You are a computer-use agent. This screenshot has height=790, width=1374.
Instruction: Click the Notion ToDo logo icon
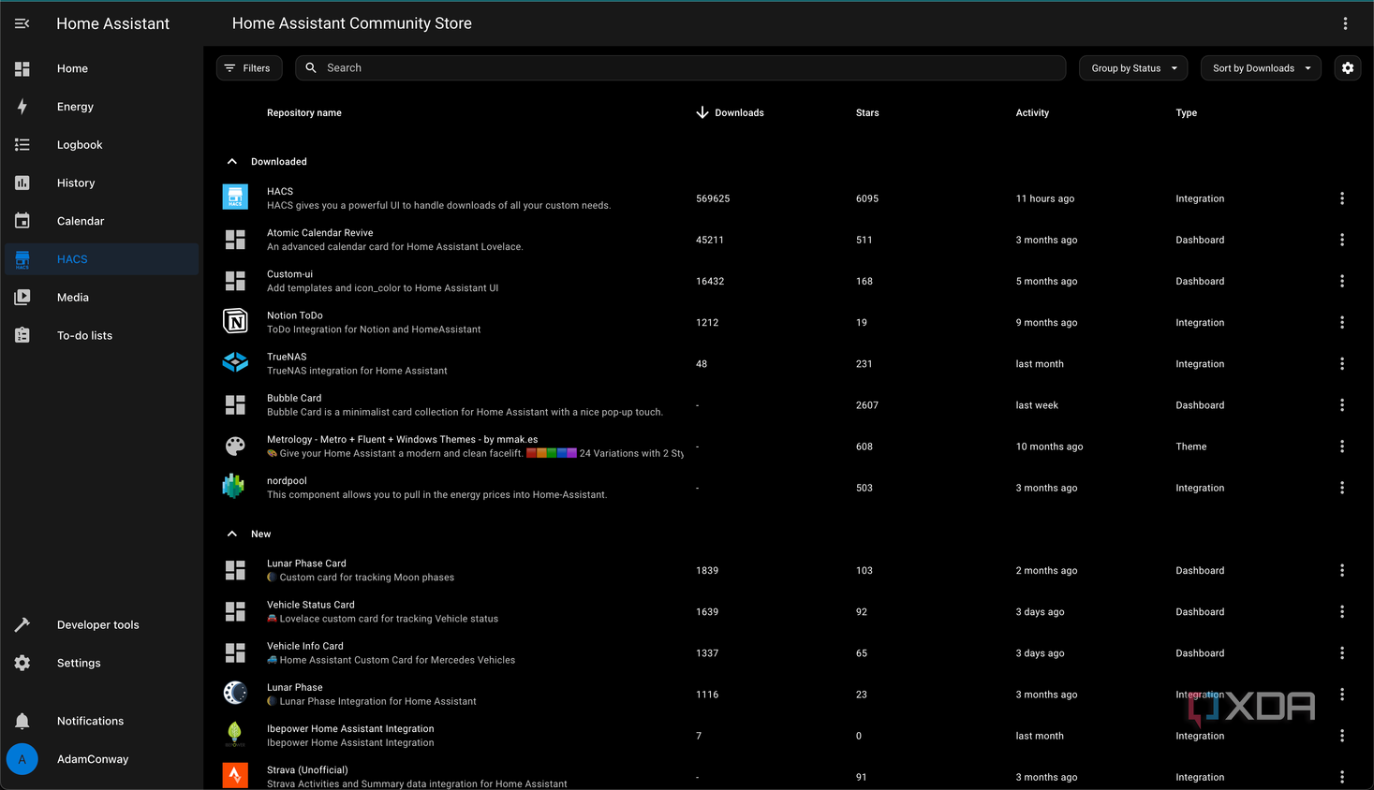235,322
